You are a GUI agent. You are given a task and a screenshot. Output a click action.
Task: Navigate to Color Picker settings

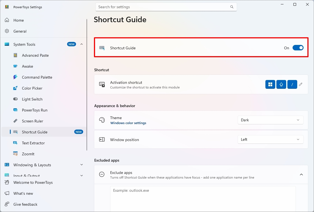(x=32, y=88)
